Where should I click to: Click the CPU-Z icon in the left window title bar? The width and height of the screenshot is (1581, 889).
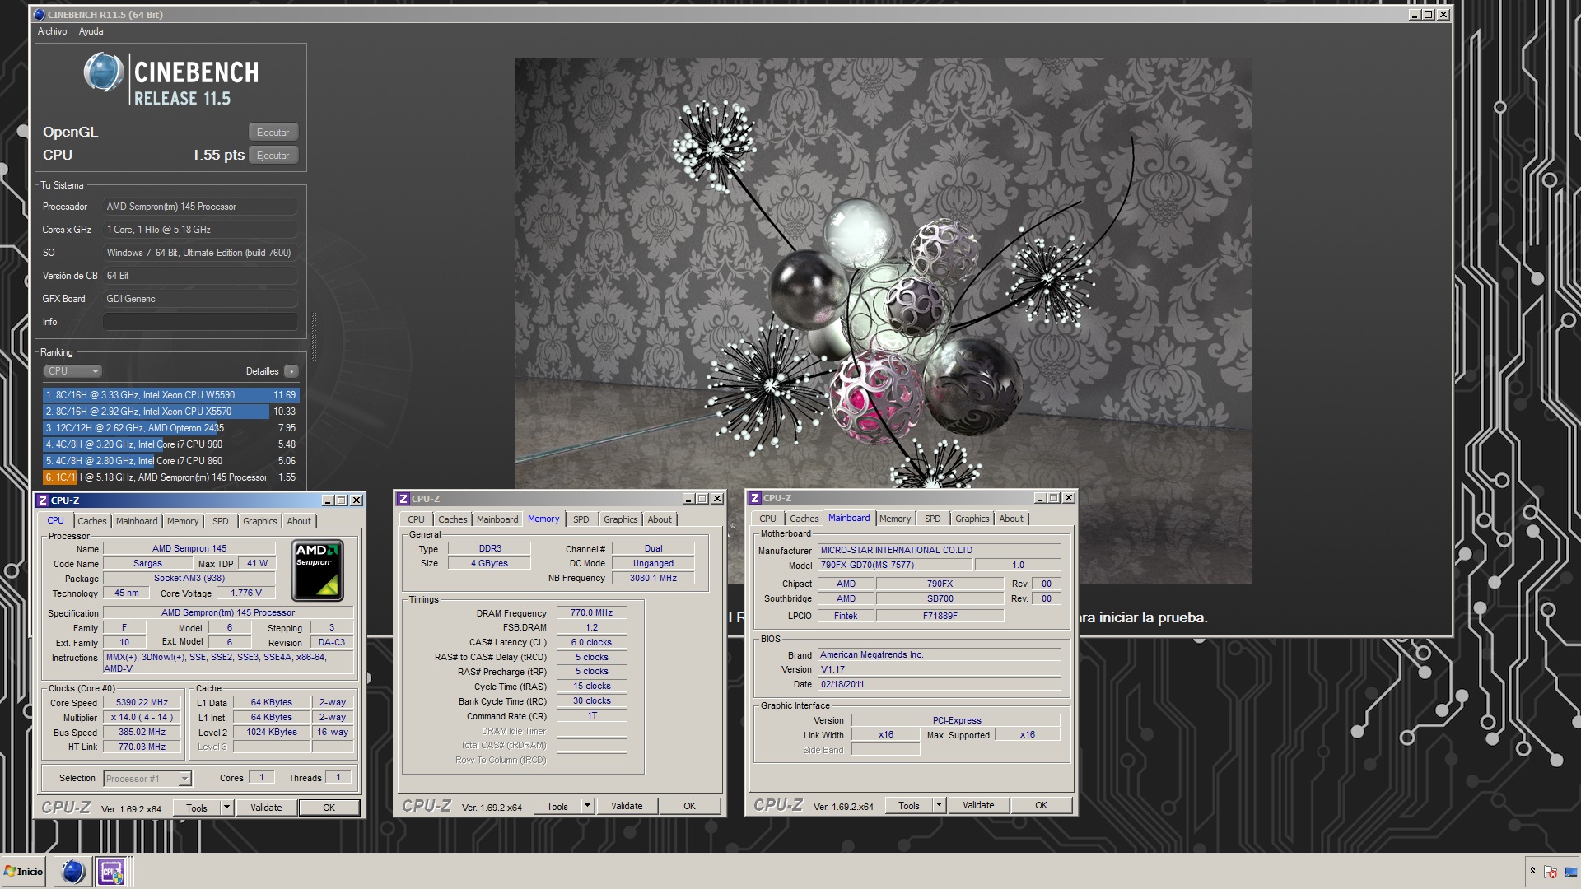point(43,500)
